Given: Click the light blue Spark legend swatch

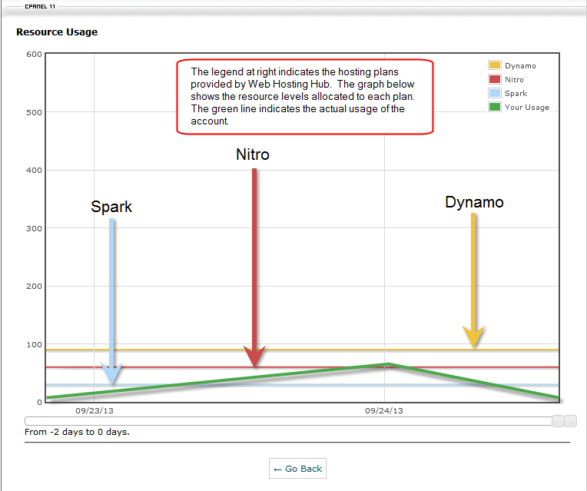Looking at the screenshot, I should [495, 94].
